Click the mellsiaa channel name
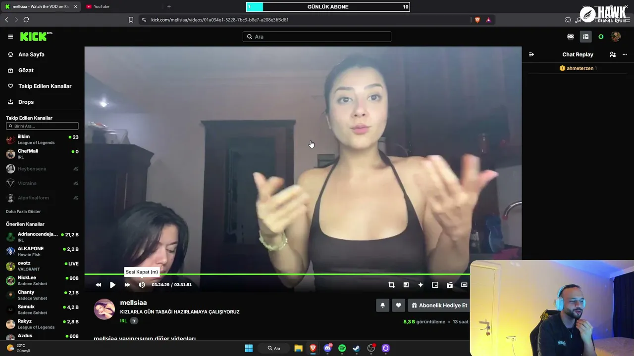 (x=133, y=303)
